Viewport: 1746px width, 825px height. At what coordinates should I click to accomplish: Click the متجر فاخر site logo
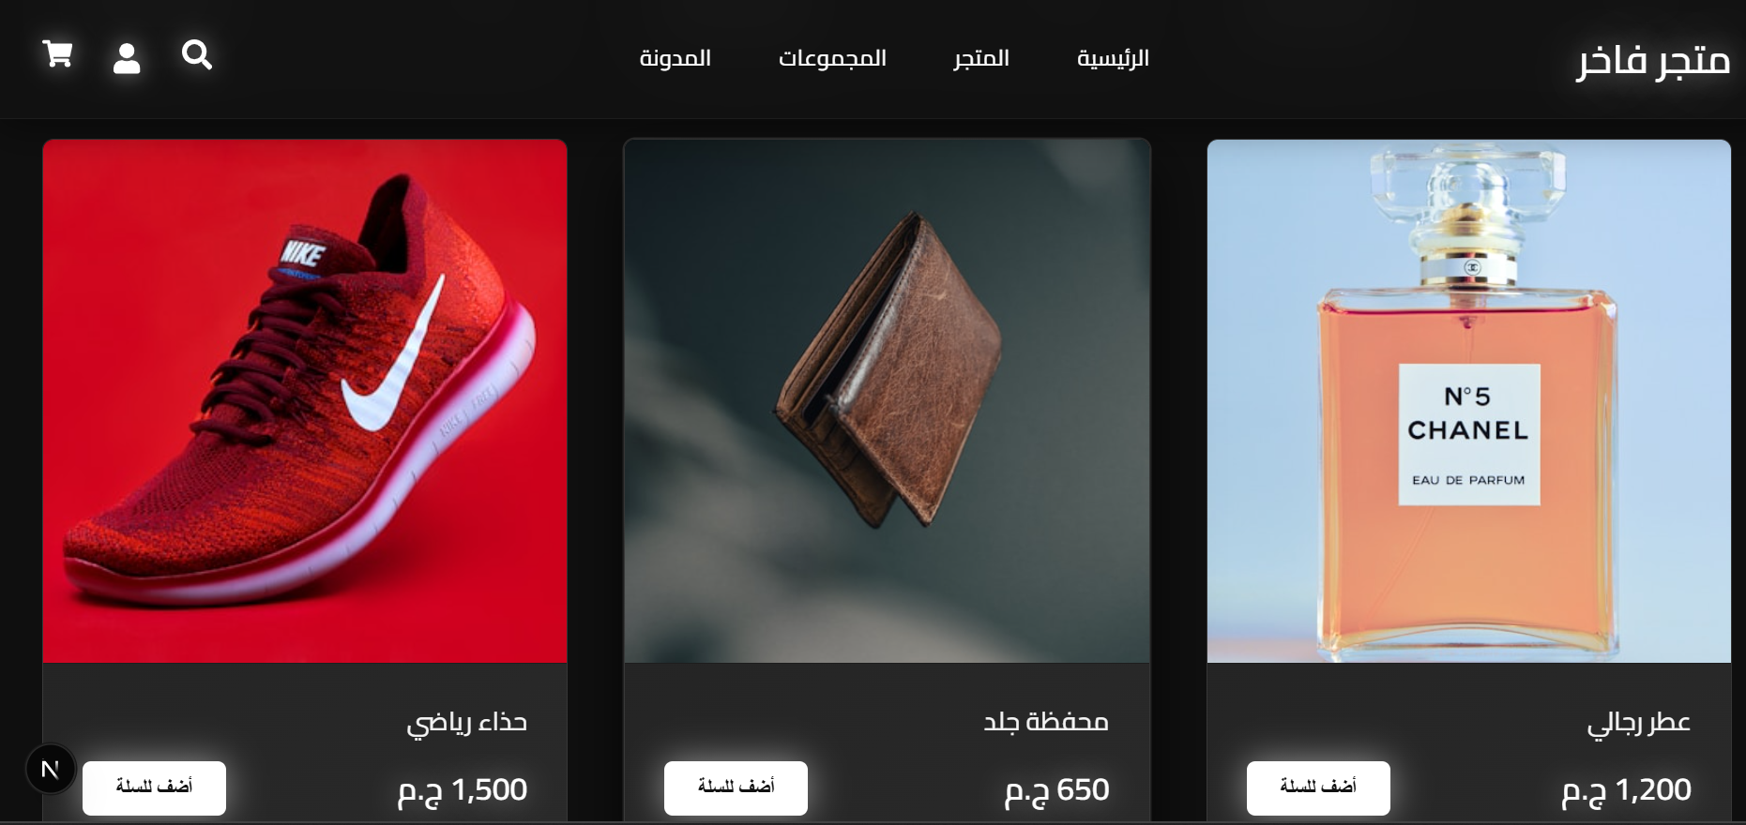(1653, 60)
